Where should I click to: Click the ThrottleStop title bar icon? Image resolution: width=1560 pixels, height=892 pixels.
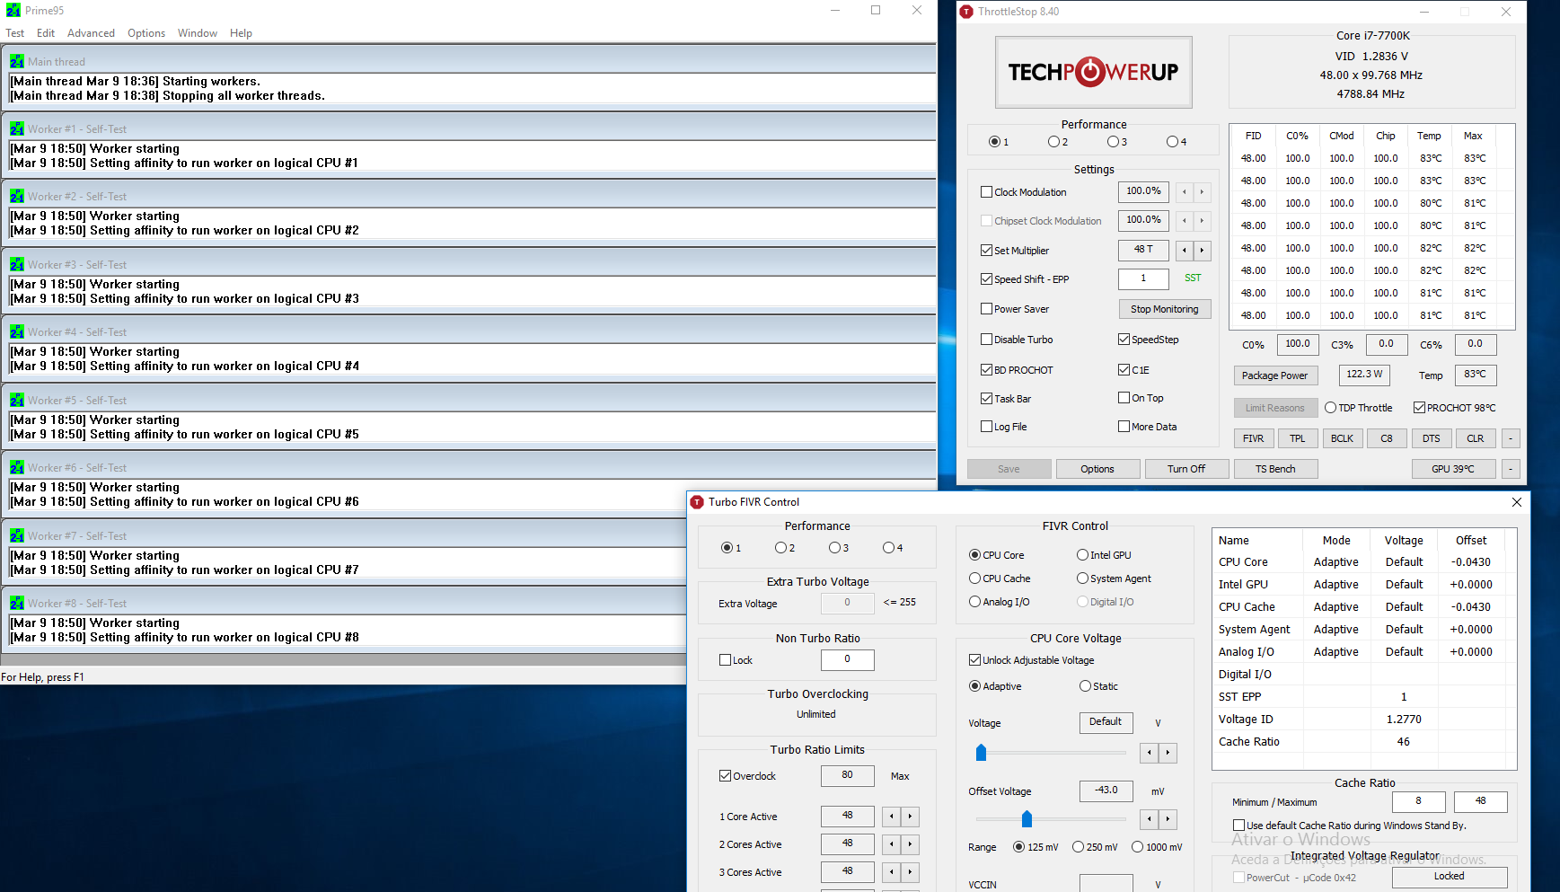point(966,12)
